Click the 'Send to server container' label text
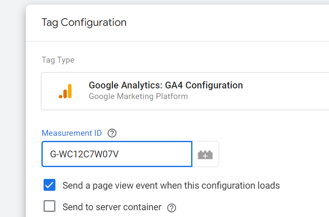 pyautogui.click(x=112, y=207)
